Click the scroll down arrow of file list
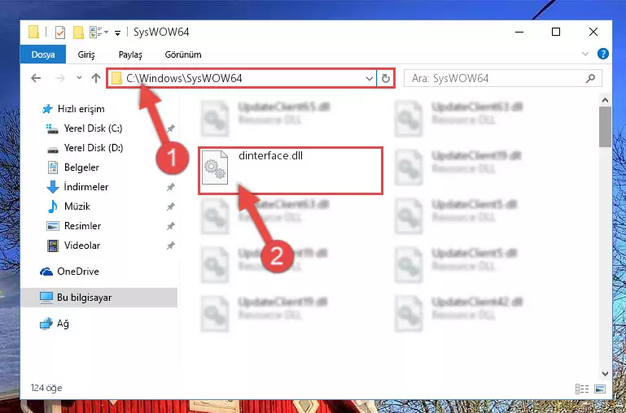The height and width of the screenshot is (413, 626). pos(605,373)
